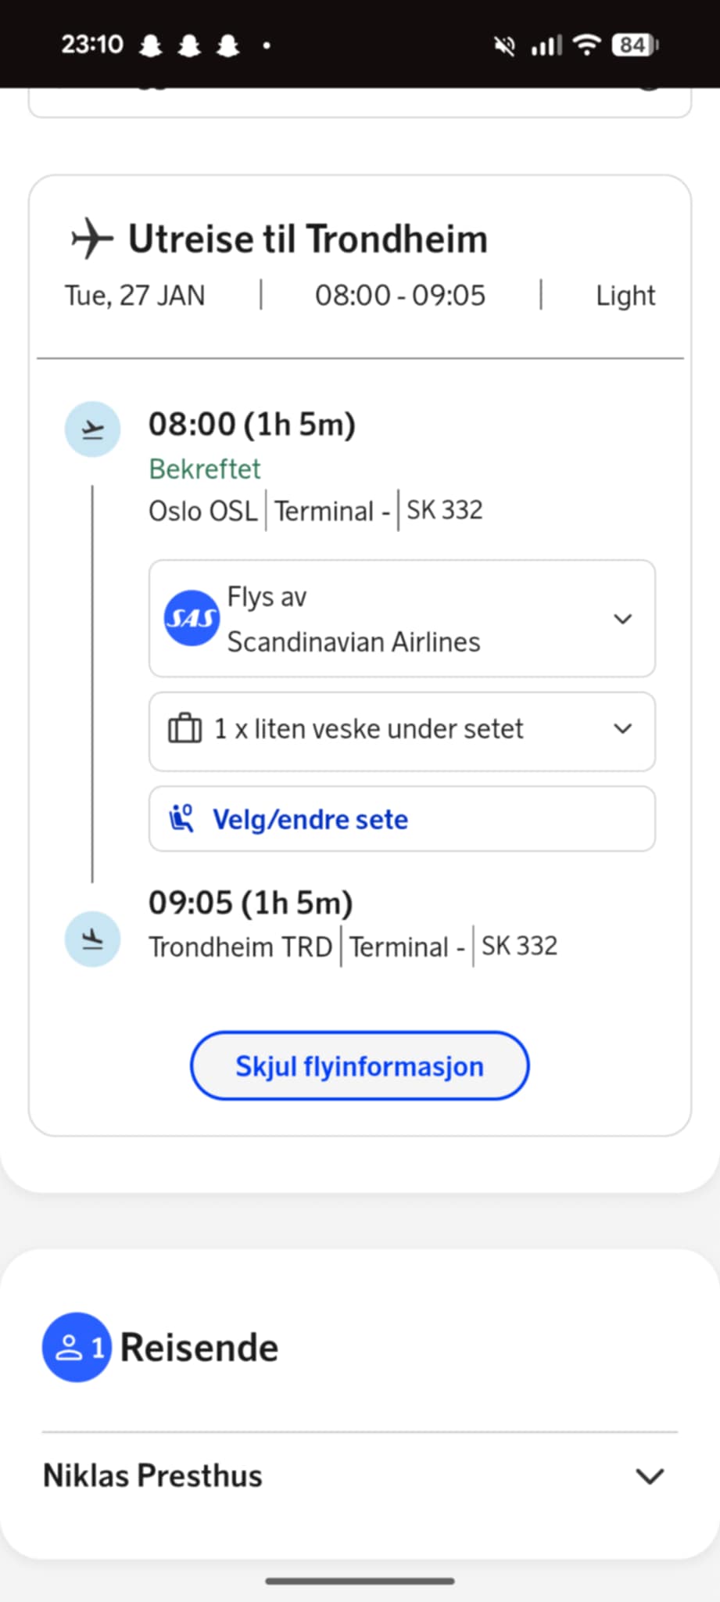
Task: Tap the muted bell status icon
Action: pyautogui.click(x=504, y=46)
